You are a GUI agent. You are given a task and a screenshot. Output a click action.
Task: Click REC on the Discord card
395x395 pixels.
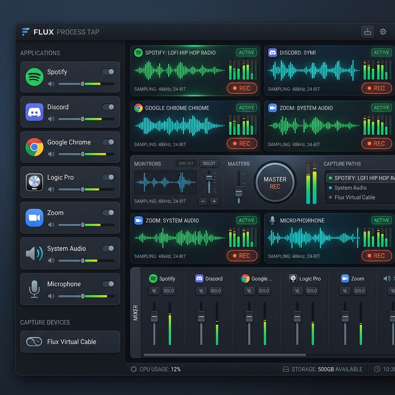click(x=376, y=88)
